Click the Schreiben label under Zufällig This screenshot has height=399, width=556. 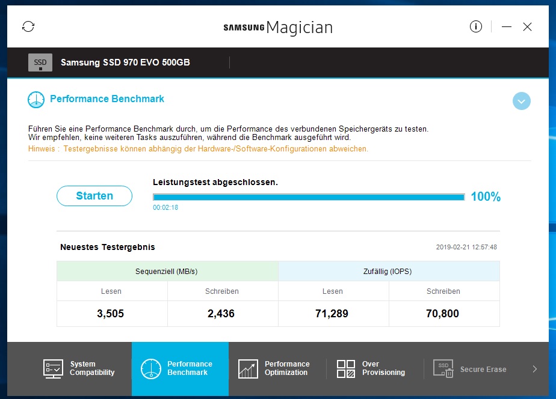[443, 291]
